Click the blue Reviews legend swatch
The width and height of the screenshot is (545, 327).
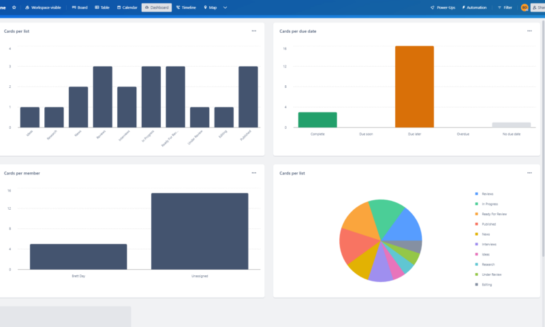476,193
